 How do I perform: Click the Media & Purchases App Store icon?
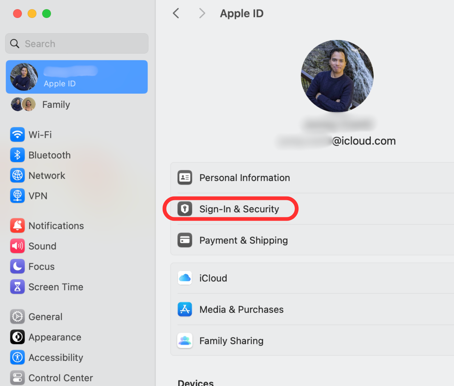[x=185, y=309]
